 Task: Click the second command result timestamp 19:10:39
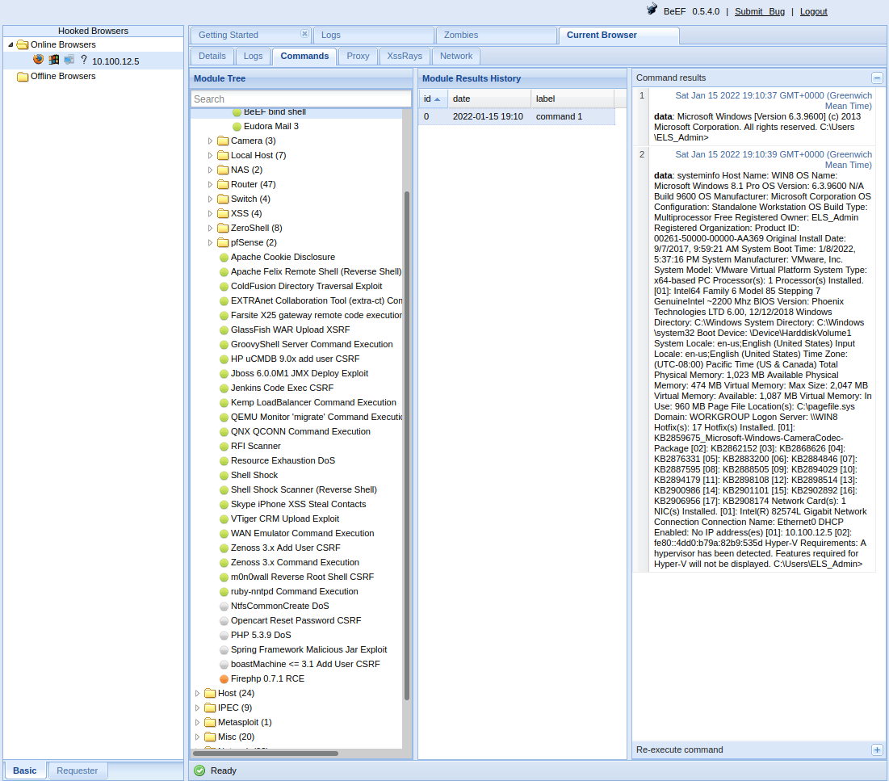(x=774, y=159)
